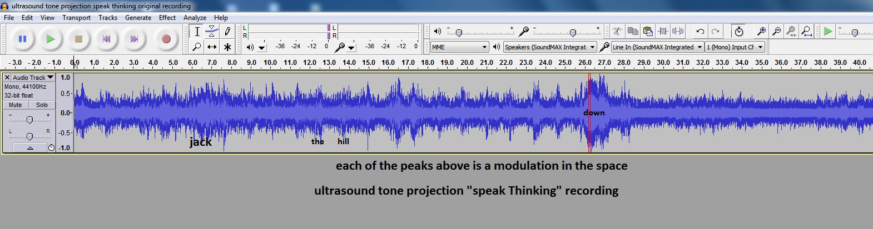Click the Record button
Image resolution: width=873 pixels, height=229 pixels.
click(x=166, y=39)
